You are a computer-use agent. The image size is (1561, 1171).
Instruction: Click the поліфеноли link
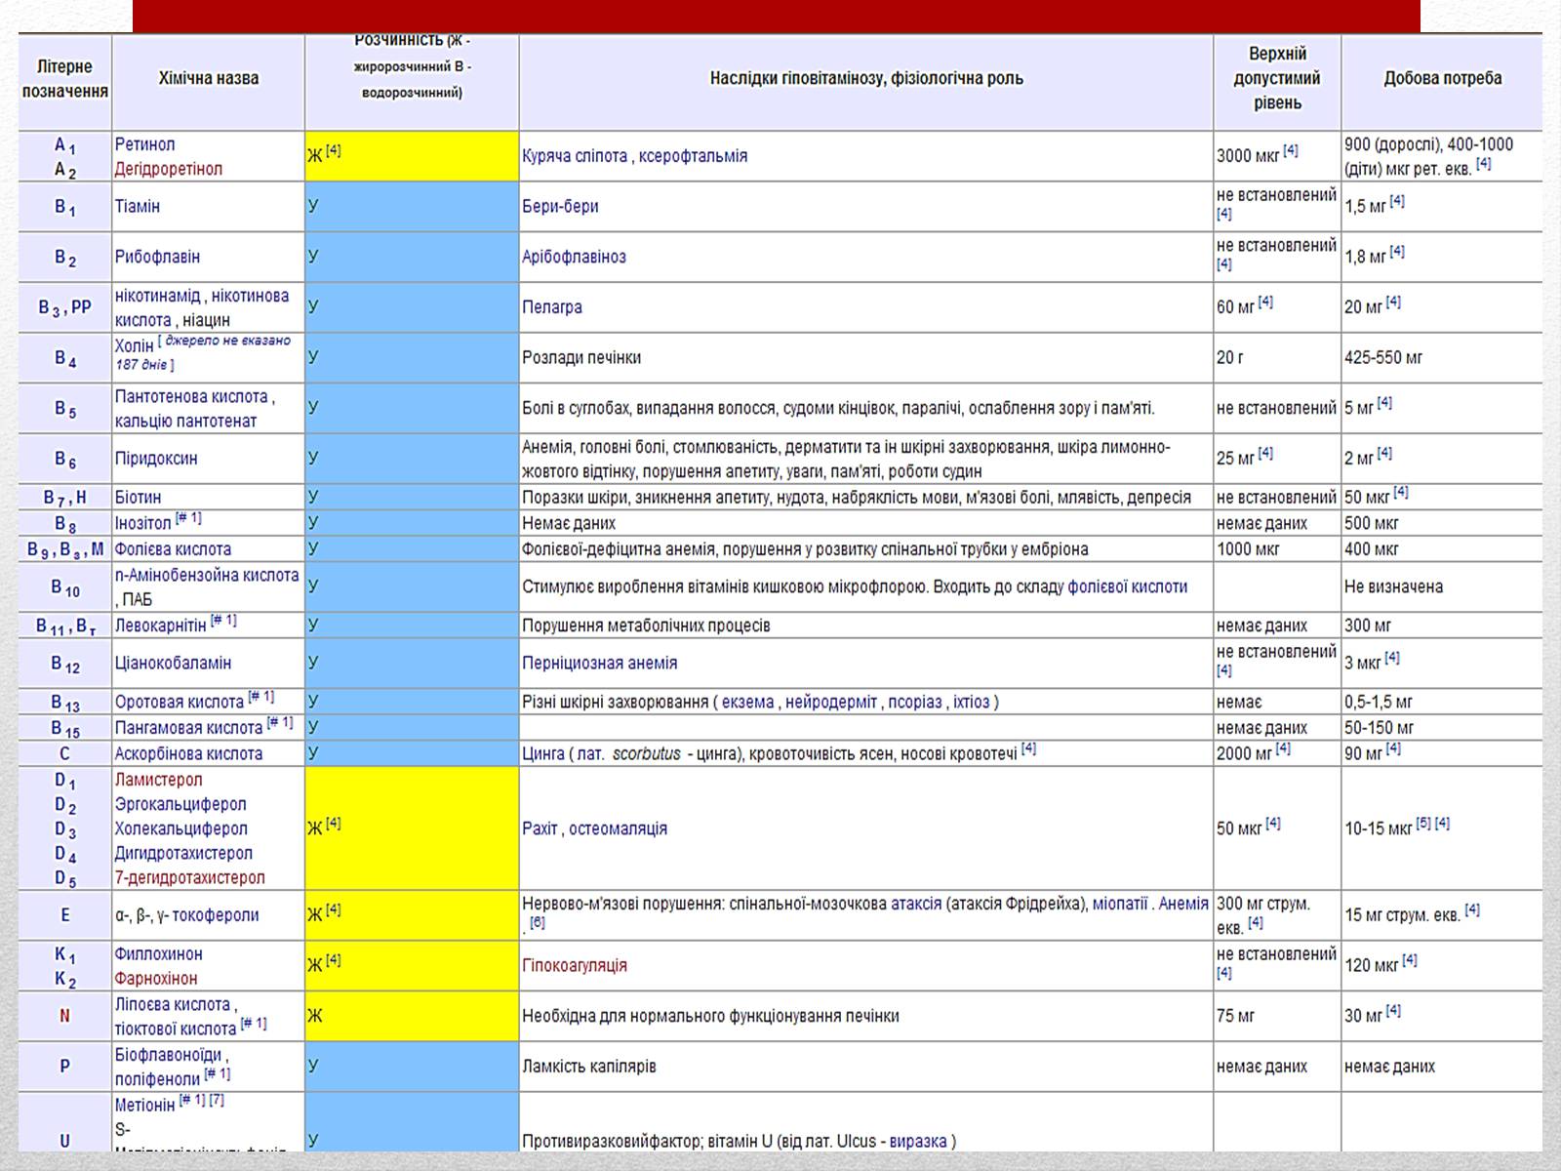157,1080
